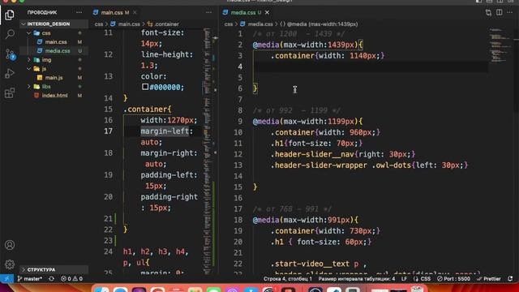Click line number 9 in media.css
The width and height of the screenshot is (519, 292).
coord(240,122)
